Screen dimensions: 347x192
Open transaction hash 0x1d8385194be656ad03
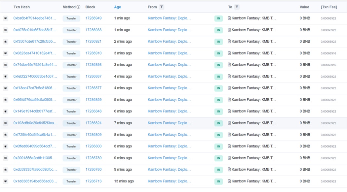pyautogui.click(x=35, y=181)
